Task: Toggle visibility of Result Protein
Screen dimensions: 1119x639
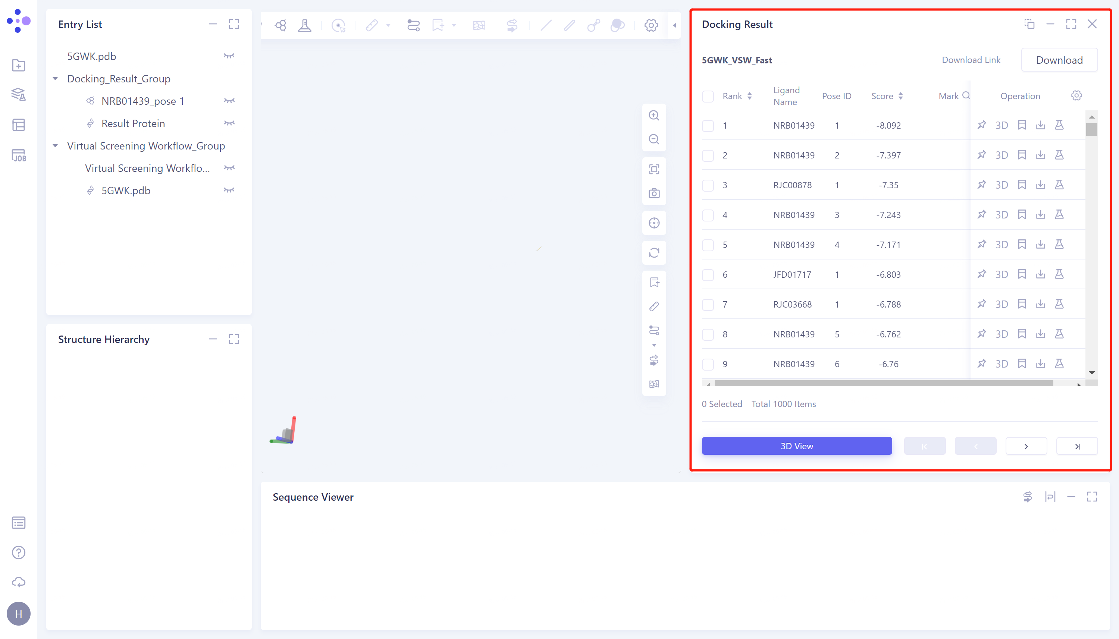Action: coord(229,123)
